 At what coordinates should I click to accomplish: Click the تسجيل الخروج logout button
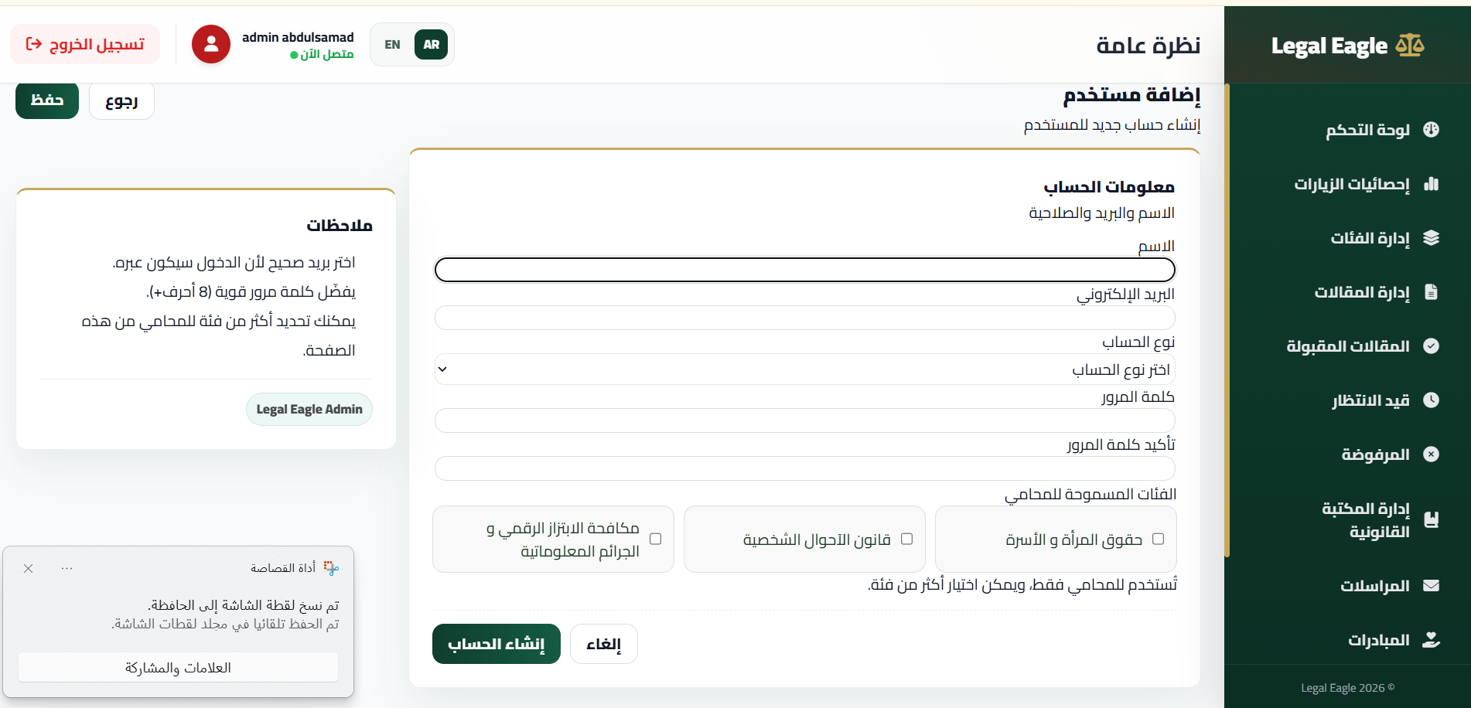85,44
